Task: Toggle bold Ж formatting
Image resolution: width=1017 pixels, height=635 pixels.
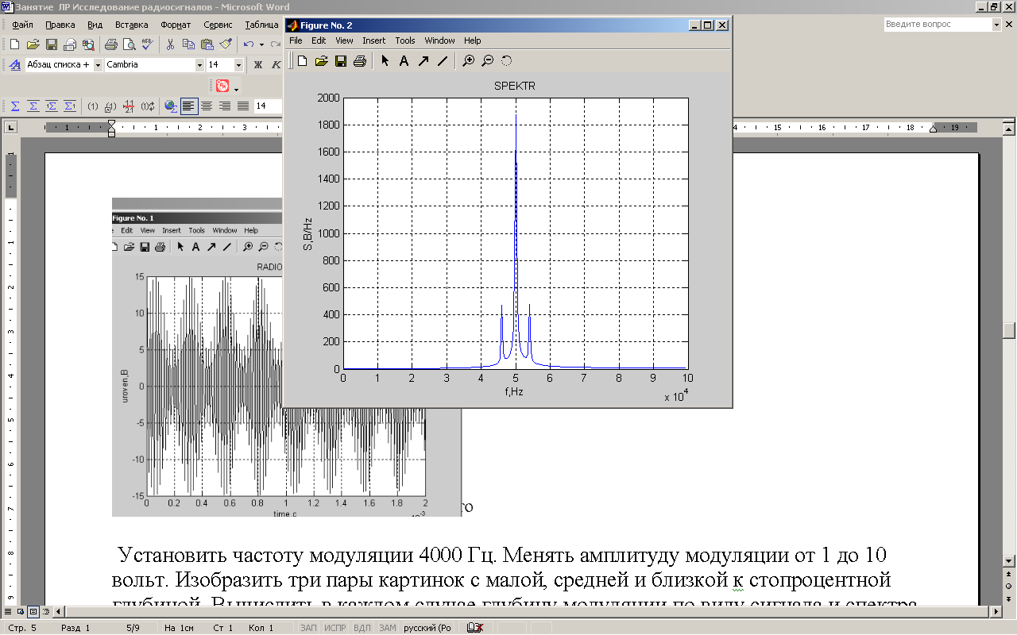Action: click(x=257, y=65)
